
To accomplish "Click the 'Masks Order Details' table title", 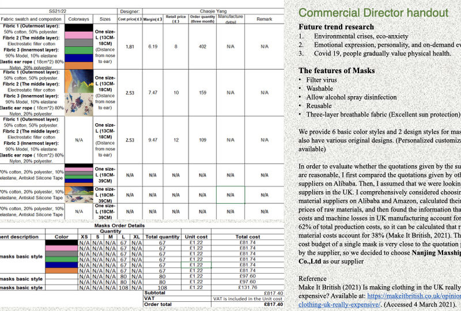I will coord(119,225).
